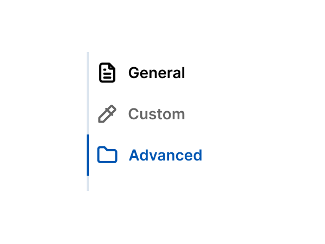Click the gray vertical track left of General
This screenshot has height=244, width=325.
click(x=88, y=73)
